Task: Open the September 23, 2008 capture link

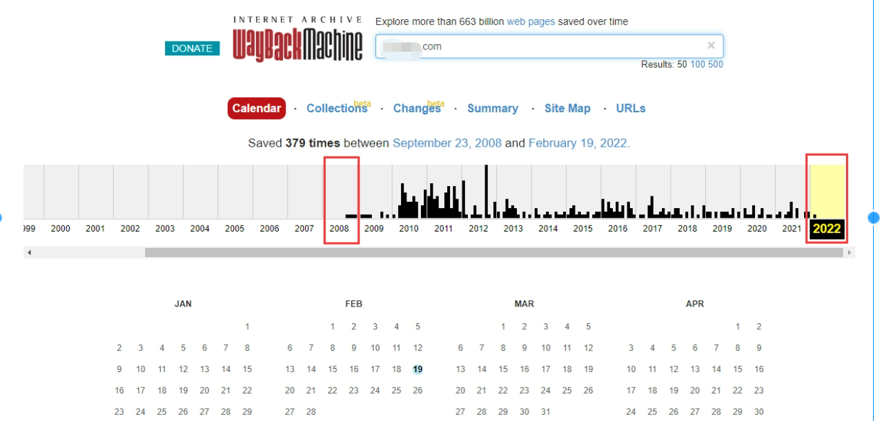Action: point(447,143)
